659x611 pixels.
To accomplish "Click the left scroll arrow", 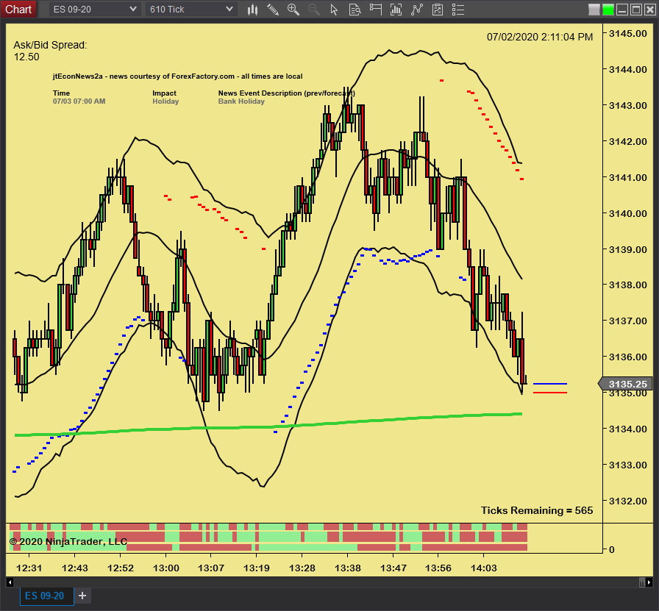I will [x=10, y=582].
